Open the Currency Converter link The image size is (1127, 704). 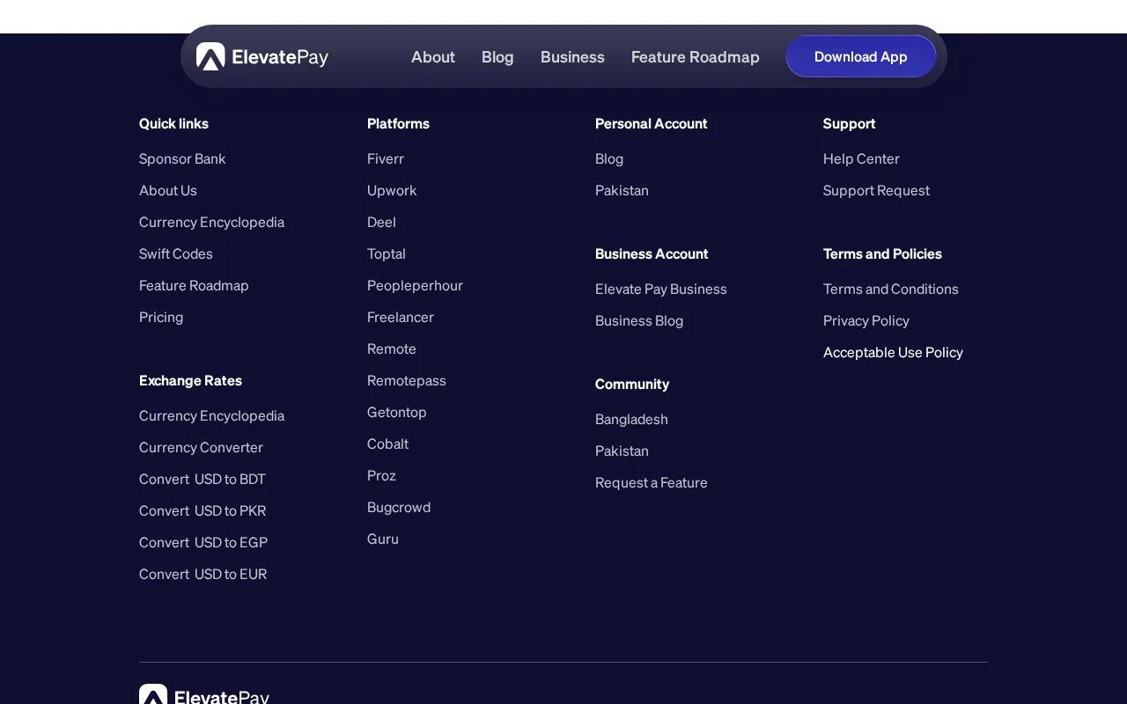point(201,447)
